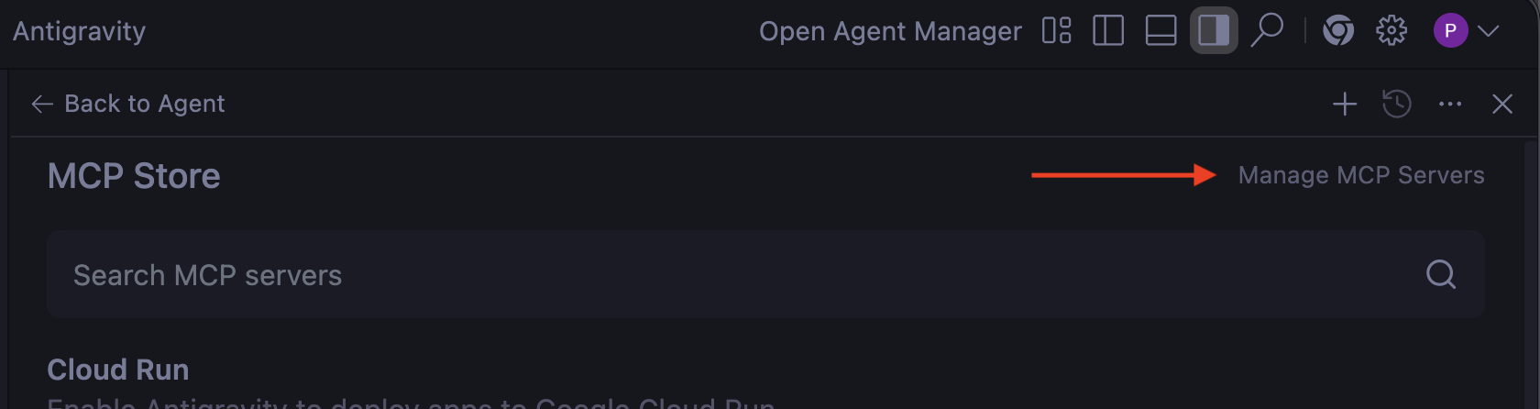The width and height of the screenshot is (1540, 409).
Task: Click the MCP Store heading
Action: pyautogui.click(x=134, y=176)
